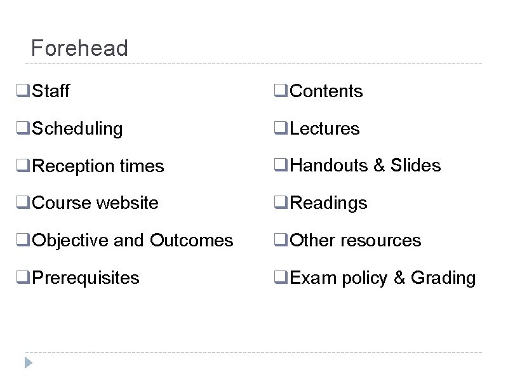Select the Exam policy & Grading text
508x381 pixels.
(x=383, y=278)
